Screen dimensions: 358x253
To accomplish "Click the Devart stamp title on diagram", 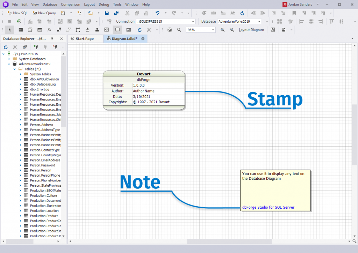I will 144,74.
